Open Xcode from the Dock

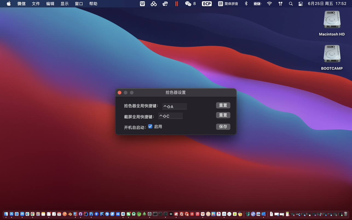click(x=91, y=214)
